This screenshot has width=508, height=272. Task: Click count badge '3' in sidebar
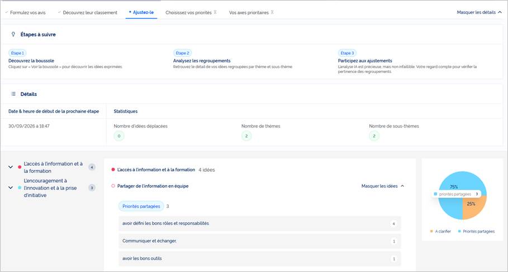pos(92,188)
